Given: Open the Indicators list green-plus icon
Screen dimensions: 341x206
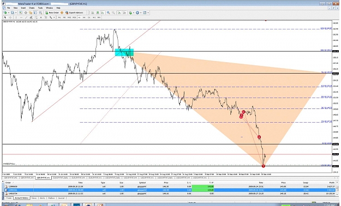Looking at the screenshot, I should [x=130, y=13].
